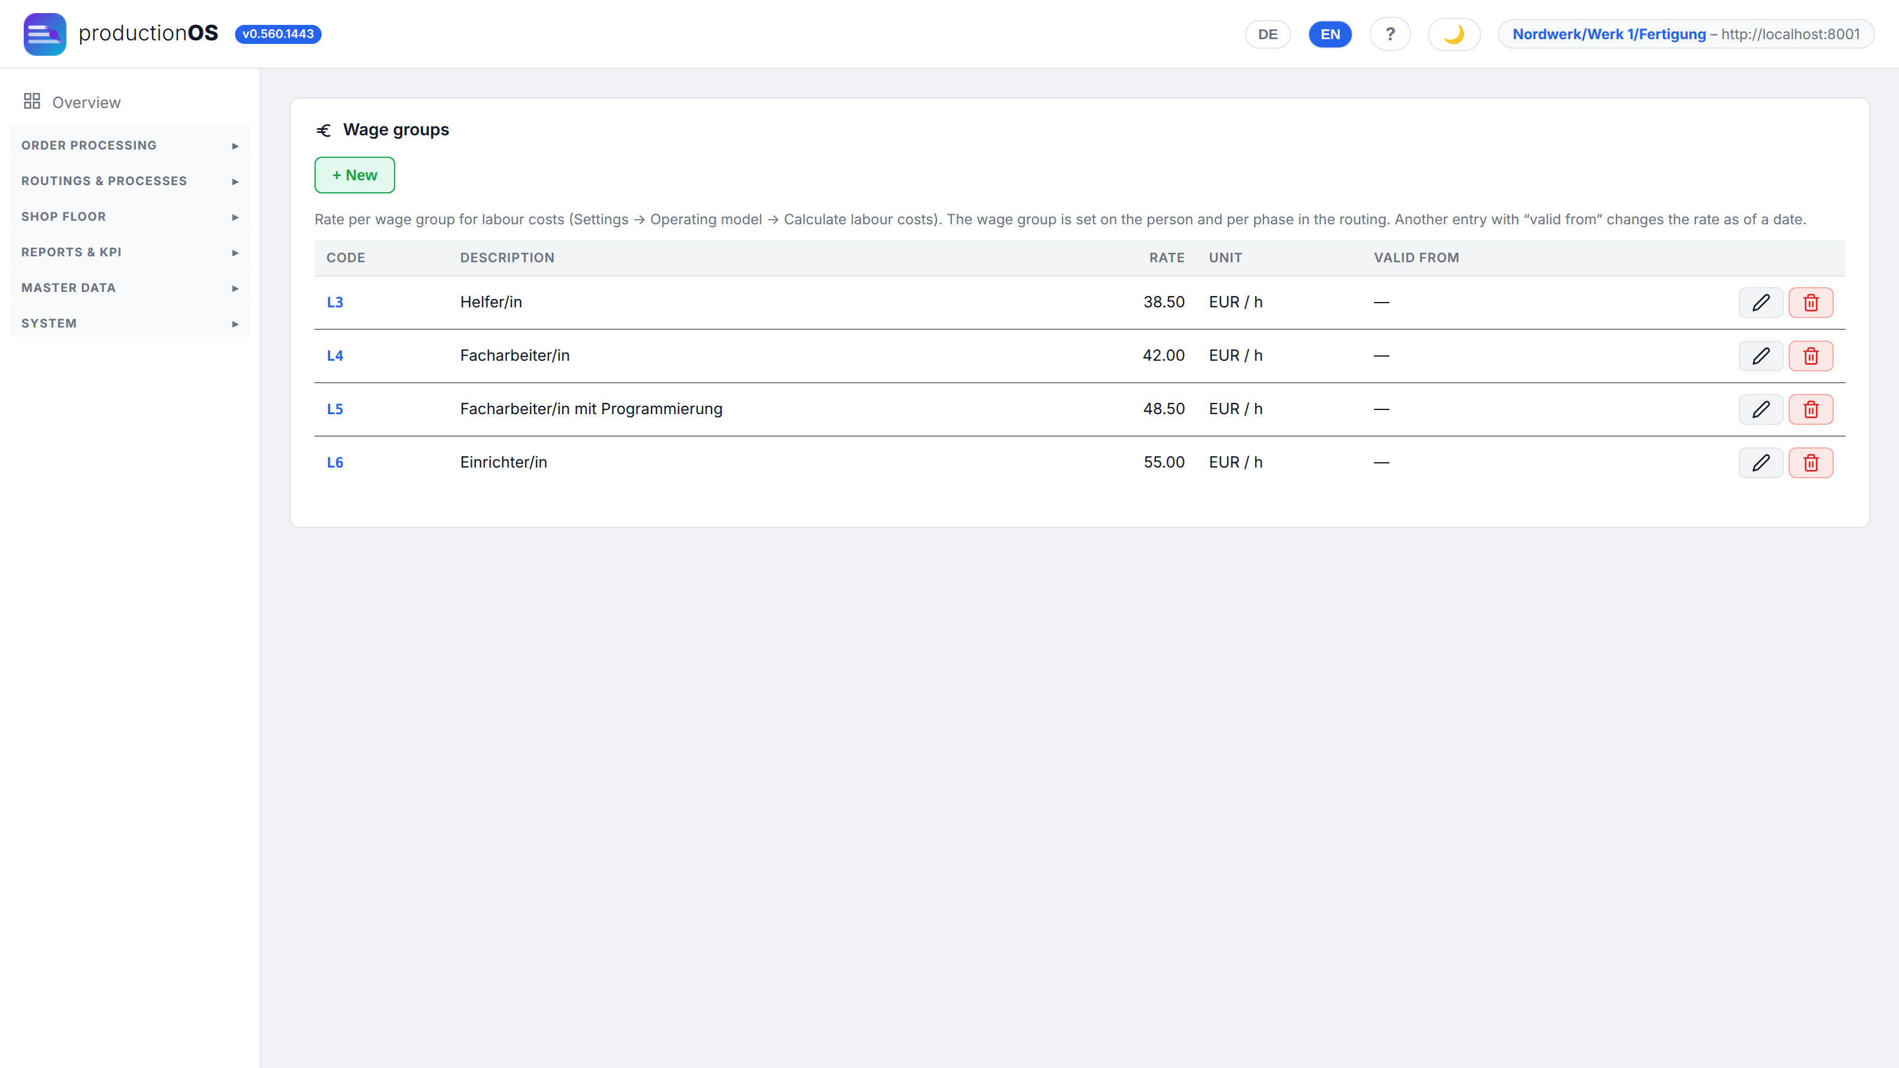Open the Overview grid icon

[x=31, y=101]
